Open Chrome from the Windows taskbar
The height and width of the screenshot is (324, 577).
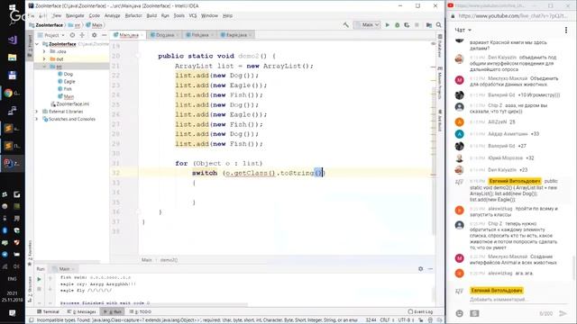(8, 94)
